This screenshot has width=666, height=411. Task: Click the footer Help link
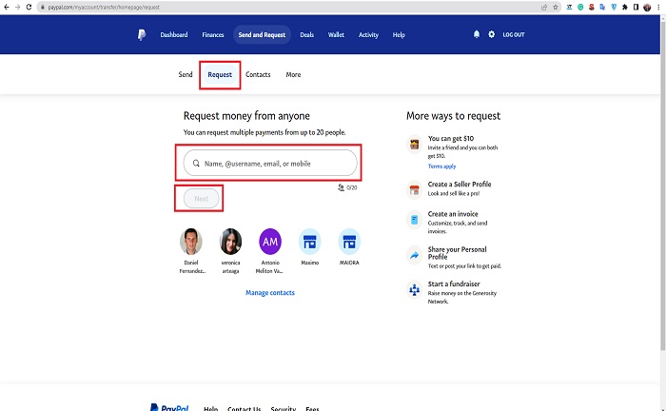point(210,408)
